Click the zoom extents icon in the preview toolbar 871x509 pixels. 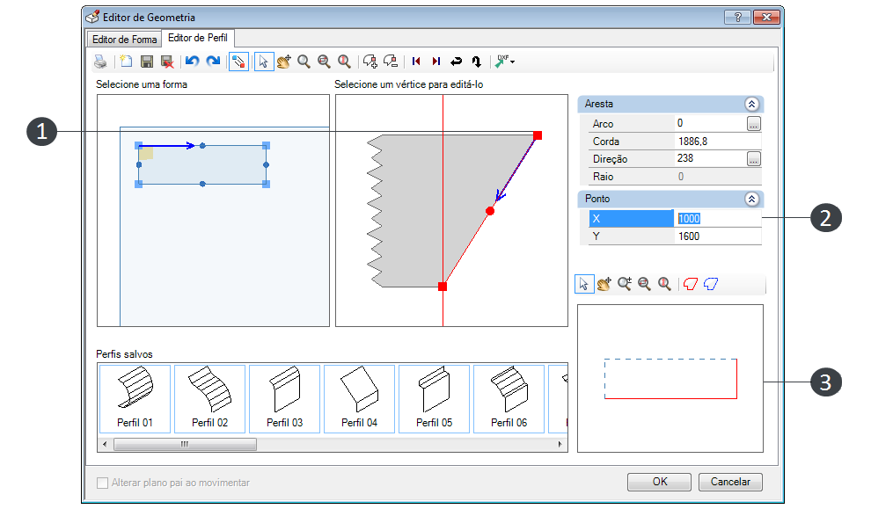point(664,284)
